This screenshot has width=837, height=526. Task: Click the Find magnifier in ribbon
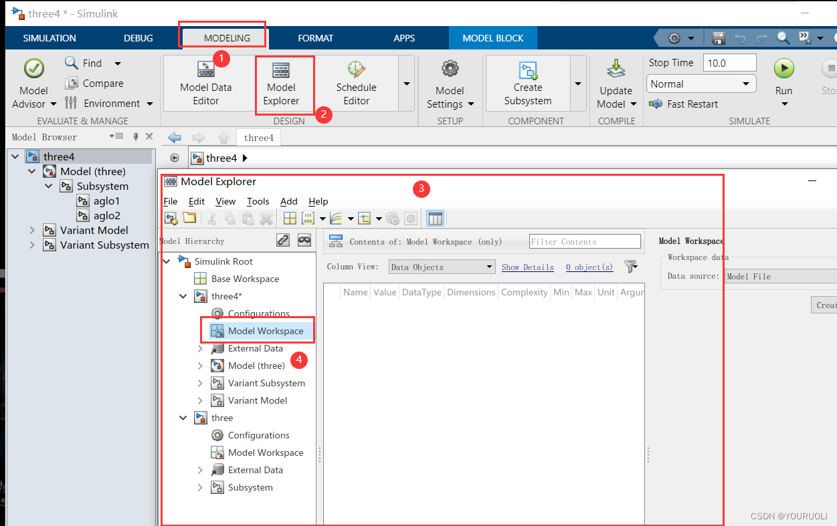[x=72, y=63]
